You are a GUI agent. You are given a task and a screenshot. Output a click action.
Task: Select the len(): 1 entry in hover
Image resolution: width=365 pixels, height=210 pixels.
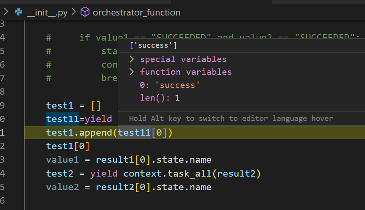(160, 98)
